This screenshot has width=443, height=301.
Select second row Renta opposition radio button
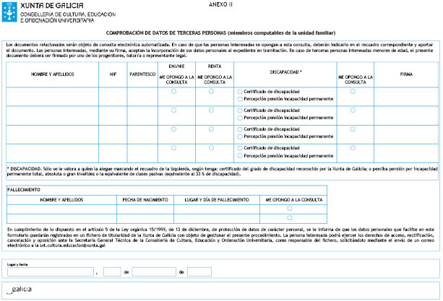(211, 110)
